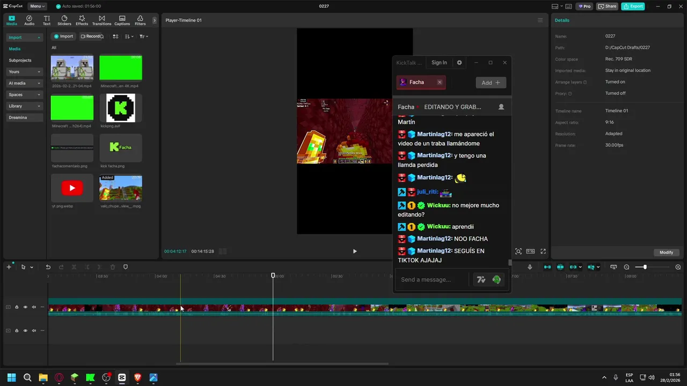
Task: Mute the first video track
Action: point(34,307)
